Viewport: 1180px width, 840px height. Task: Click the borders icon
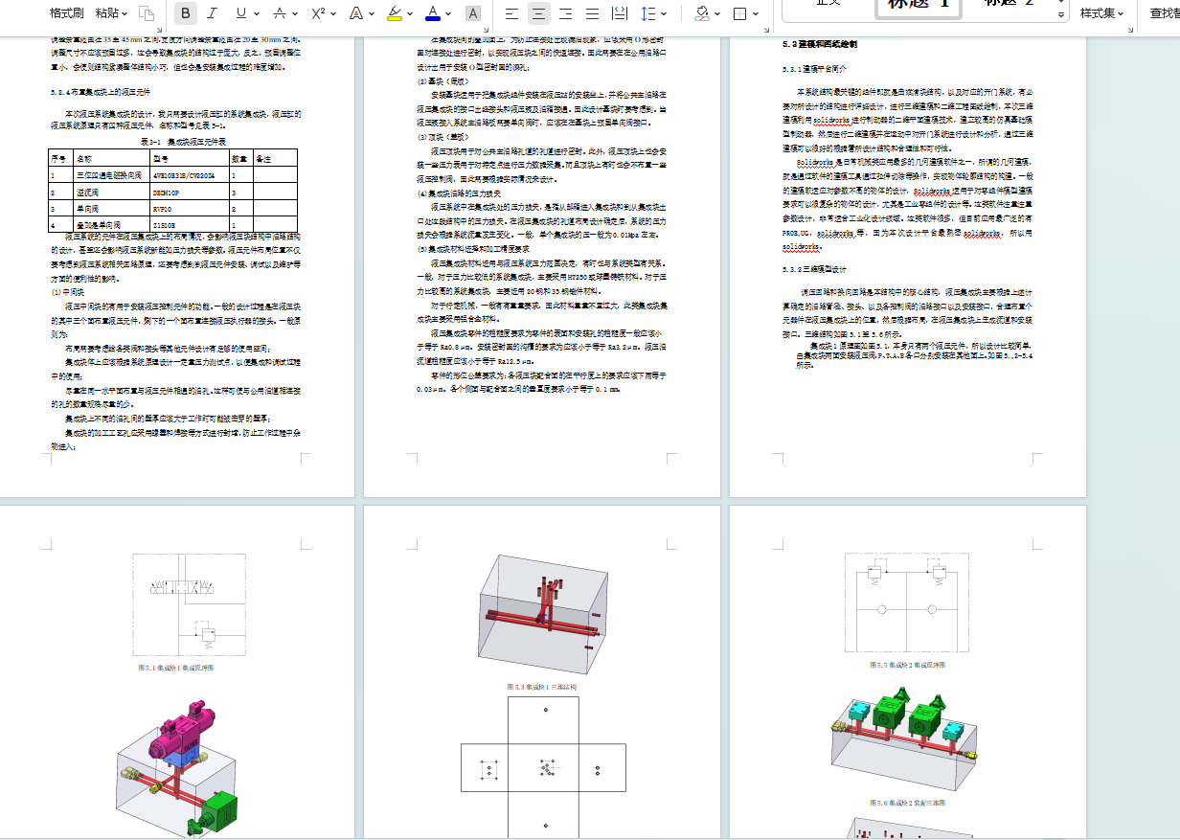click(x=739, y=13)
